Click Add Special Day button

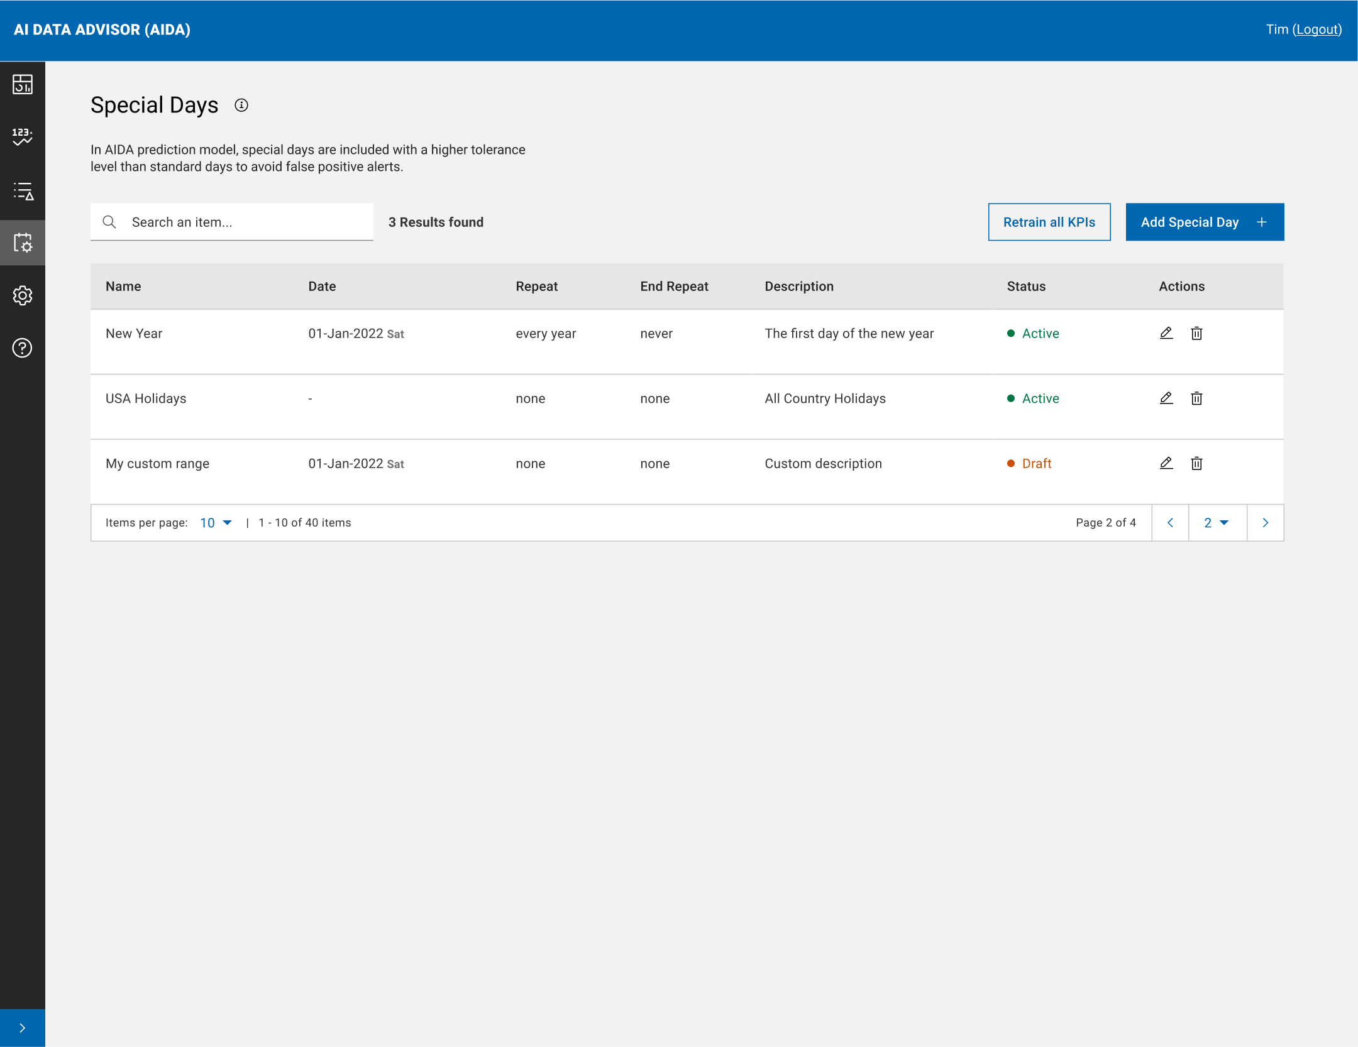tap(1204, 222)
